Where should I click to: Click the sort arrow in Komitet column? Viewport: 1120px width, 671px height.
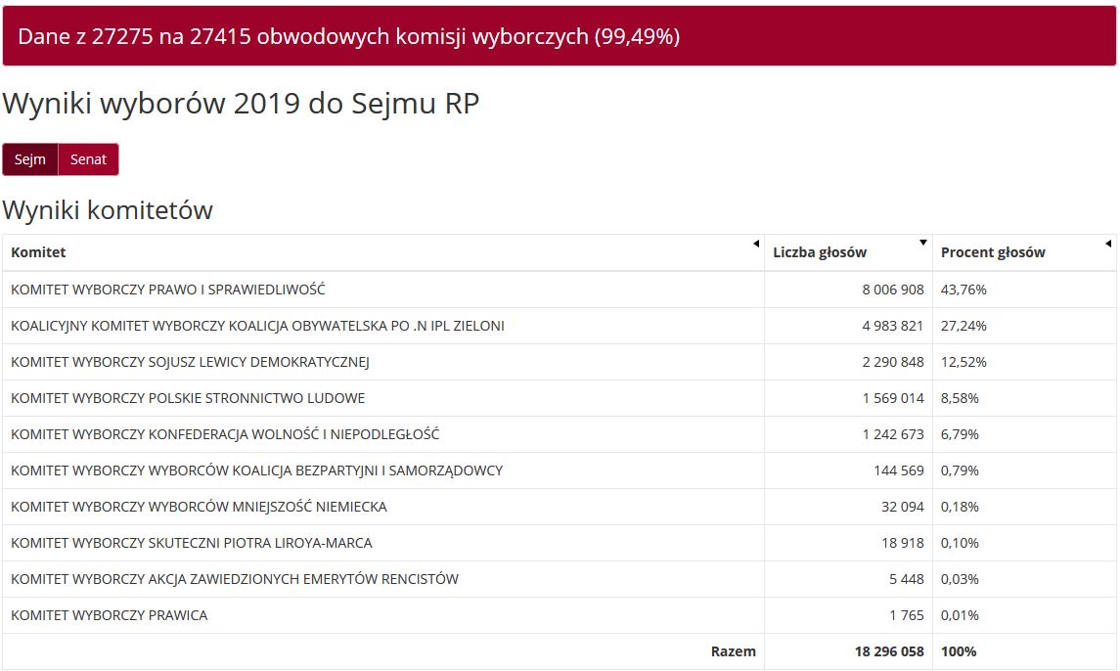[755, 244]
